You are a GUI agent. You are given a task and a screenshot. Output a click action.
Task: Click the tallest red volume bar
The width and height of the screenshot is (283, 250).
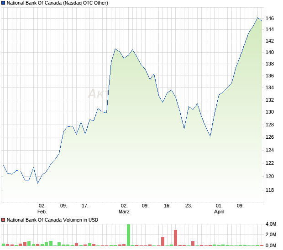coord(175,238)
